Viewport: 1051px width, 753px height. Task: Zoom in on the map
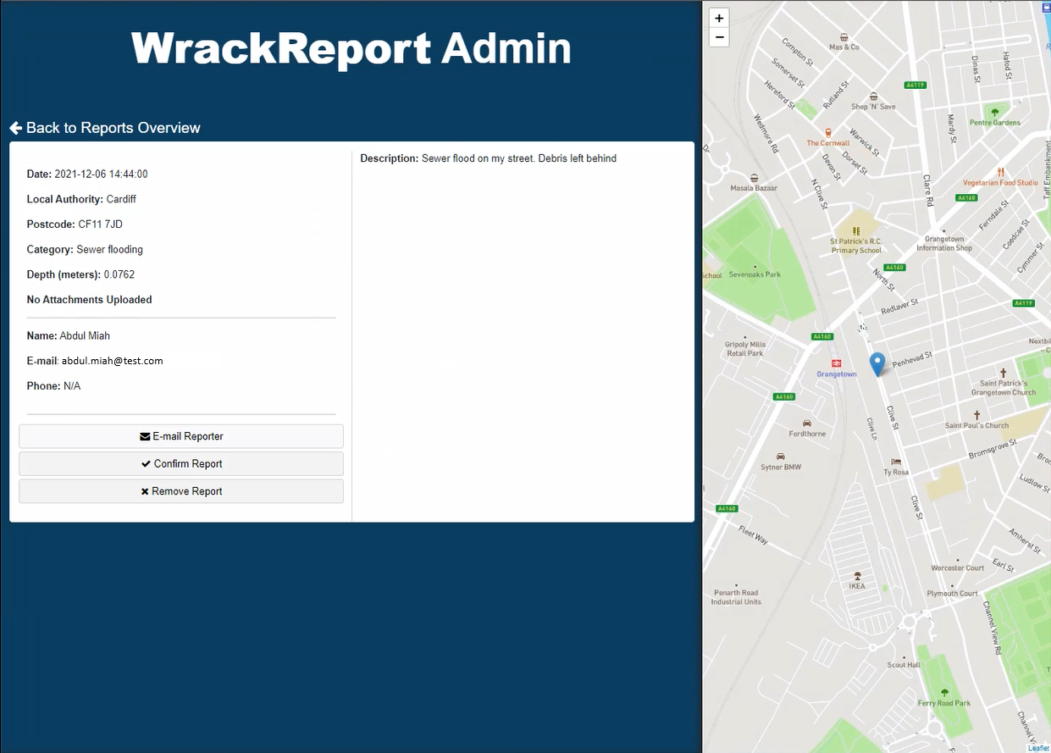click(x=719, y=19)
